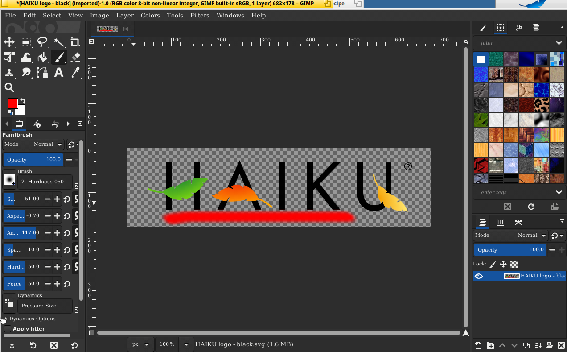The width and height of the screenshot is (567, 352).
Task: Select the Zoom magnifier tool
Action: tap(9, 87)
